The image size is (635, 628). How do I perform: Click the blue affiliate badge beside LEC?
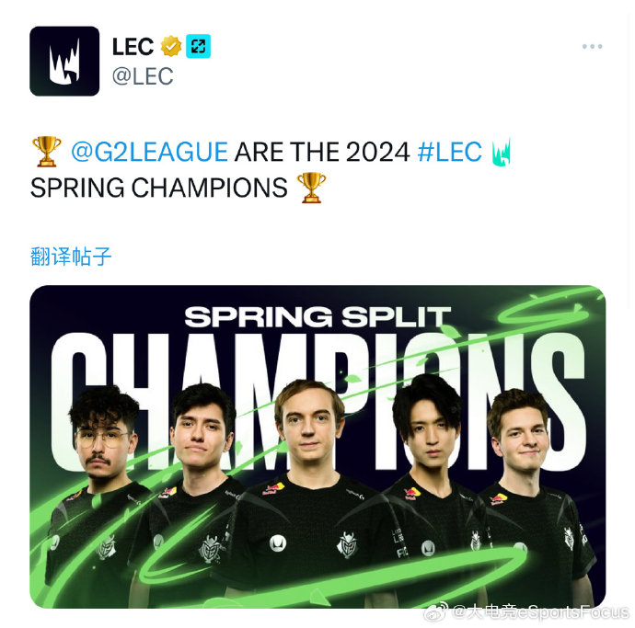coord(198,46)
